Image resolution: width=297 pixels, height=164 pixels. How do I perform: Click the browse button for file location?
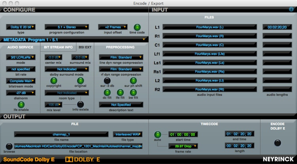pyautogui.click(x=9, y=146)
